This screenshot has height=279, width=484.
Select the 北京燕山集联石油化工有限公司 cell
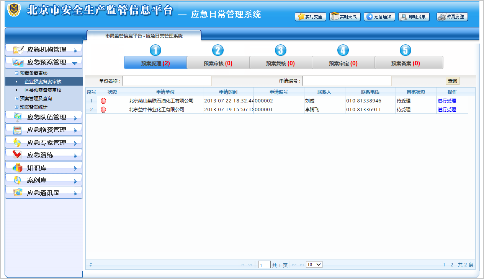[x=165, y=101]
